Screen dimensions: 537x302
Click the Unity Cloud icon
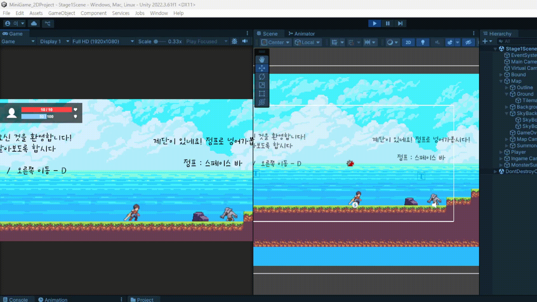click(x=34, y=23)
